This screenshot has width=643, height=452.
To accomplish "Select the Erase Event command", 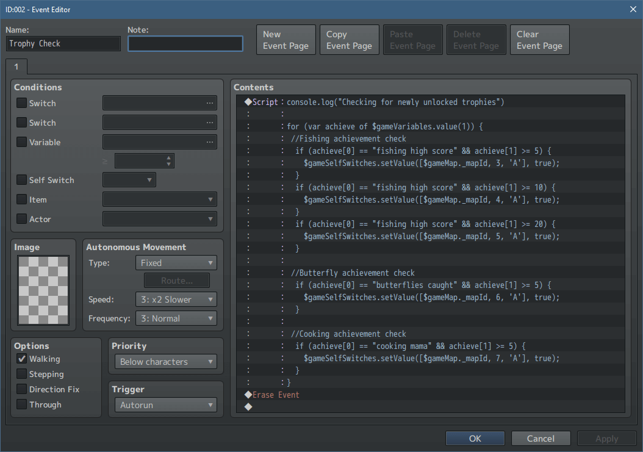I will 431,395.
